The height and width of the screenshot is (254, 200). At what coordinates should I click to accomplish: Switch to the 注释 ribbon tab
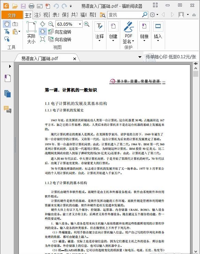(37, 15)
